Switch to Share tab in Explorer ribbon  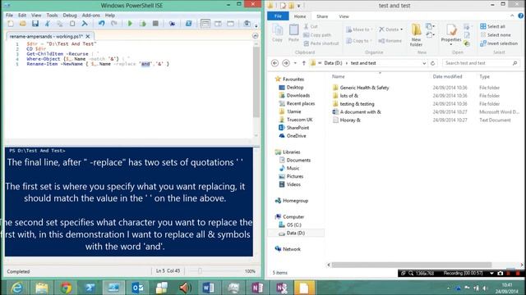pyautogui.click(x=322, y=16)
